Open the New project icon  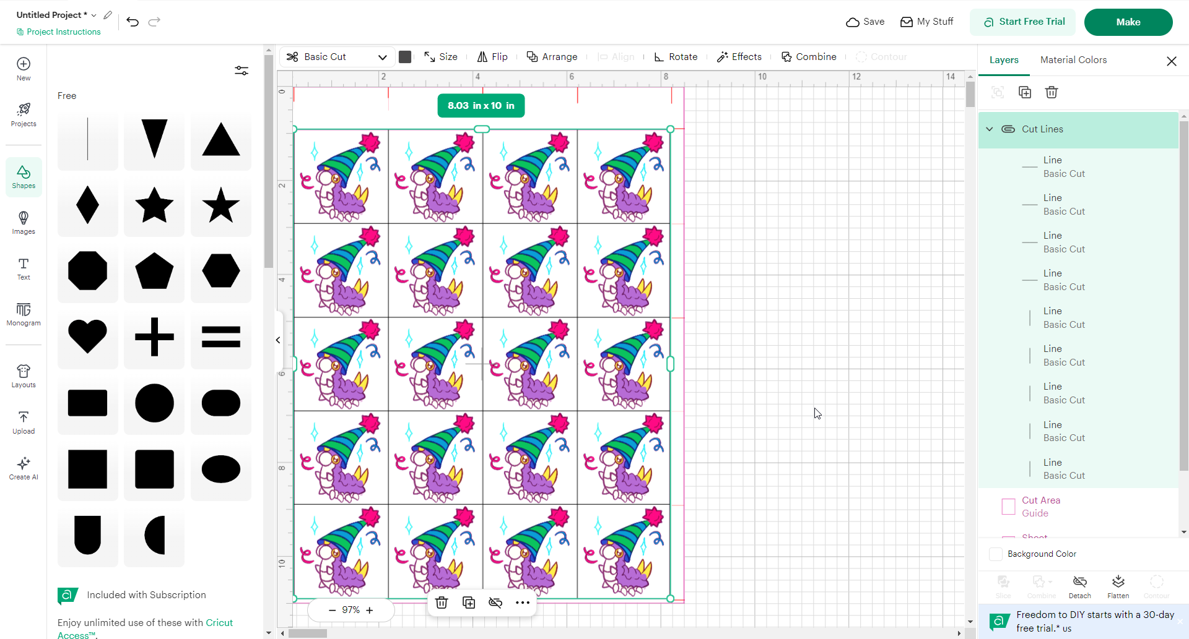(24, 69)
